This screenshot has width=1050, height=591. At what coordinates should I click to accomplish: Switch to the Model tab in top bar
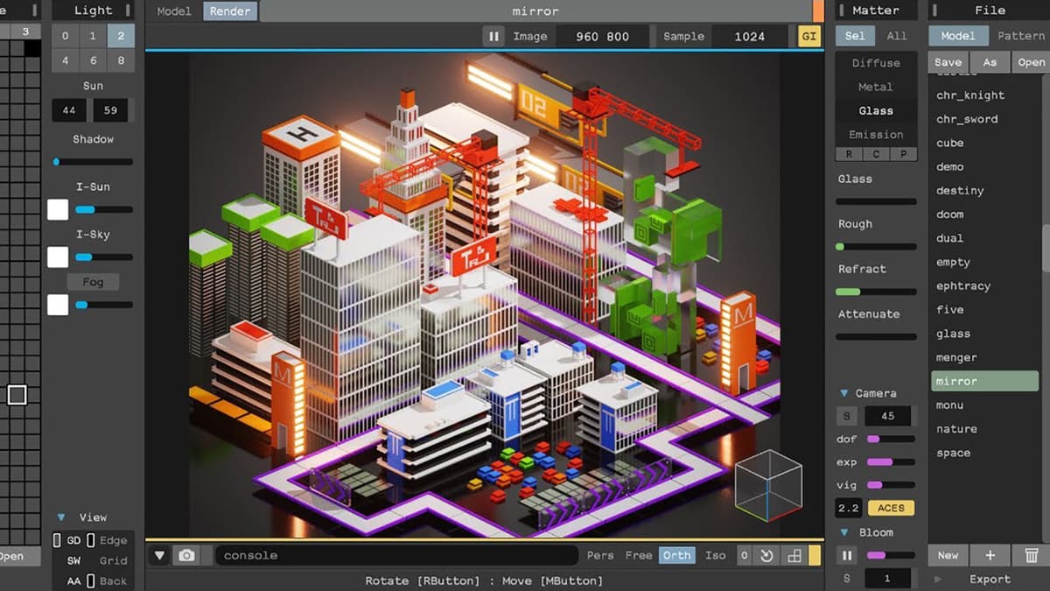(174, 11)
